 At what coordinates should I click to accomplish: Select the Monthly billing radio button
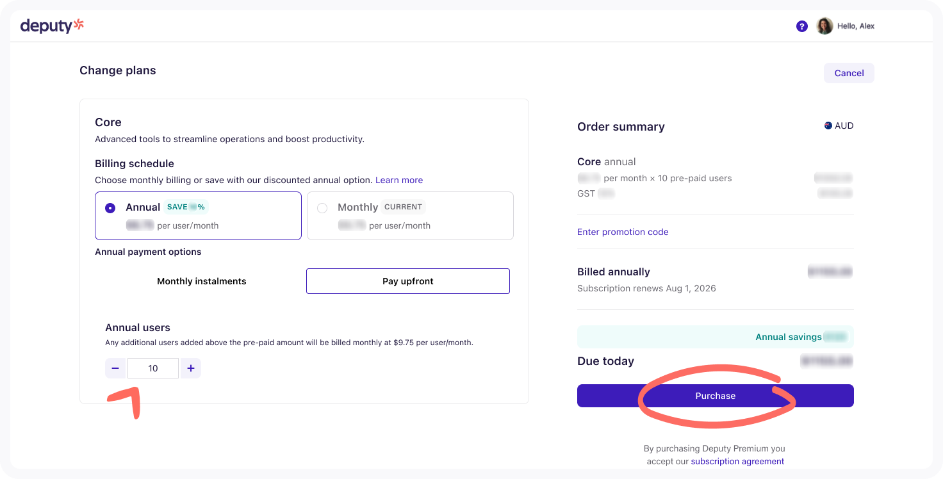point(322,208)
